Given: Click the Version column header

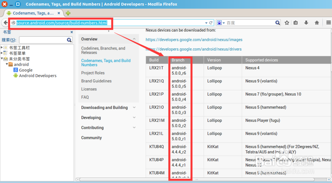Looking at the screenshot, I should click(x=223, y=60).
